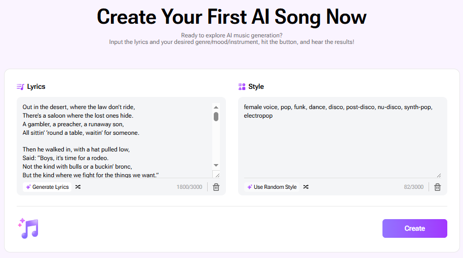Click the "Style" section label
Image resolution: width=463 pixels, height=258 pixels.
pyautogui.click(x=256, y=86)
